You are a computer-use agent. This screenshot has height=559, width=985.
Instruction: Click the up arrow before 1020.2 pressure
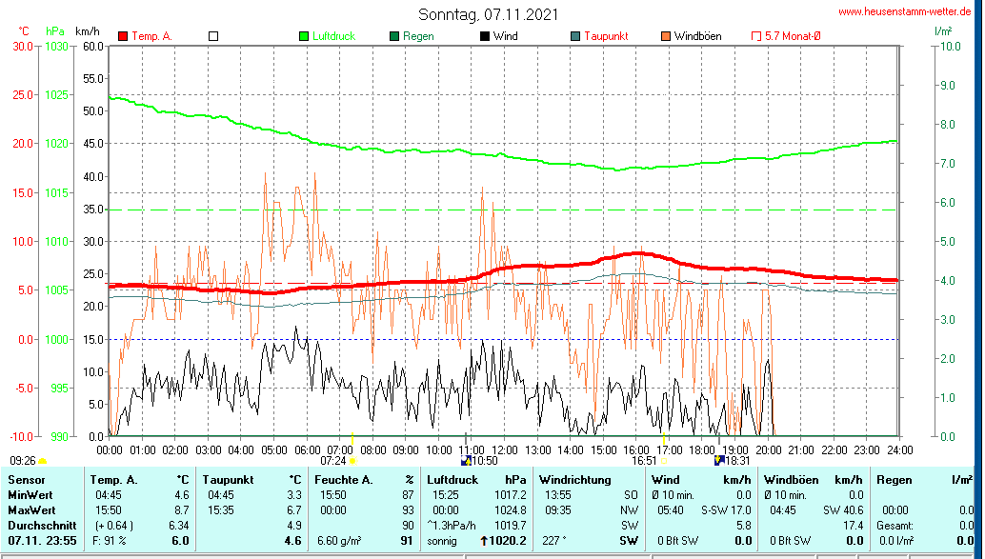(x=484, y=541)
